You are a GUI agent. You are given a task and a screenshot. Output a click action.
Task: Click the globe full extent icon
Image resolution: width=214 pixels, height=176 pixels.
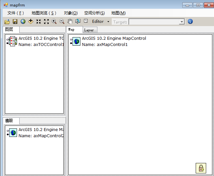(x=23, y=22)
